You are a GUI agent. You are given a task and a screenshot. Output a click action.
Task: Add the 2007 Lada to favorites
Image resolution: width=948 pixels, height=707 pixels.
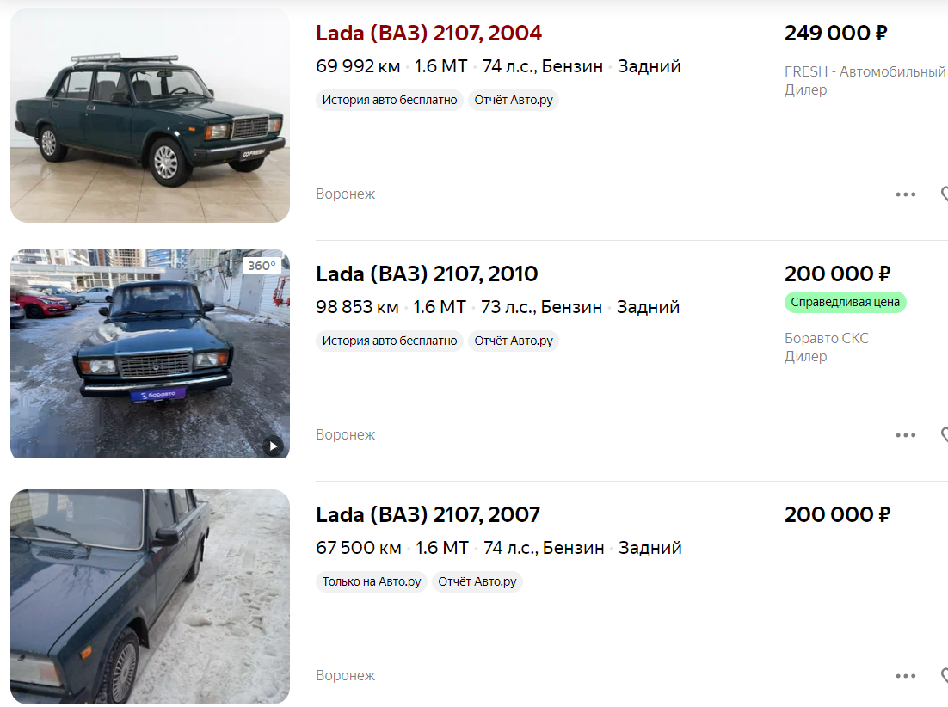(944, 676)
